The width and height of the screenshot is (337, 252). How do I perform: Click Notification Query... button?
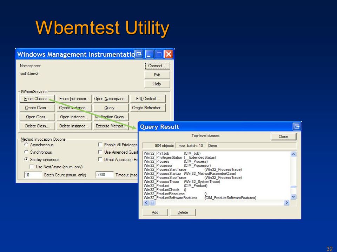[111, 117]
